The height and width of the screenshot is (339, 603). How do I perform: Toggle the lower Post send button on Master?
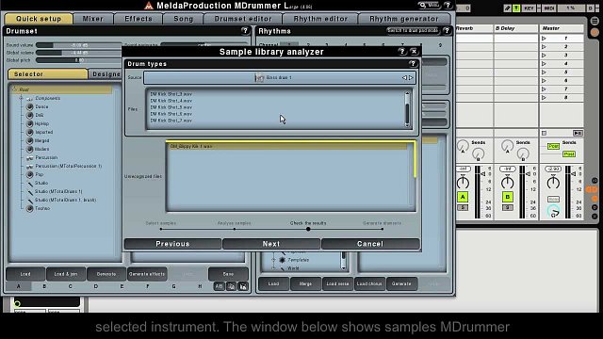(x=569, y=154)
